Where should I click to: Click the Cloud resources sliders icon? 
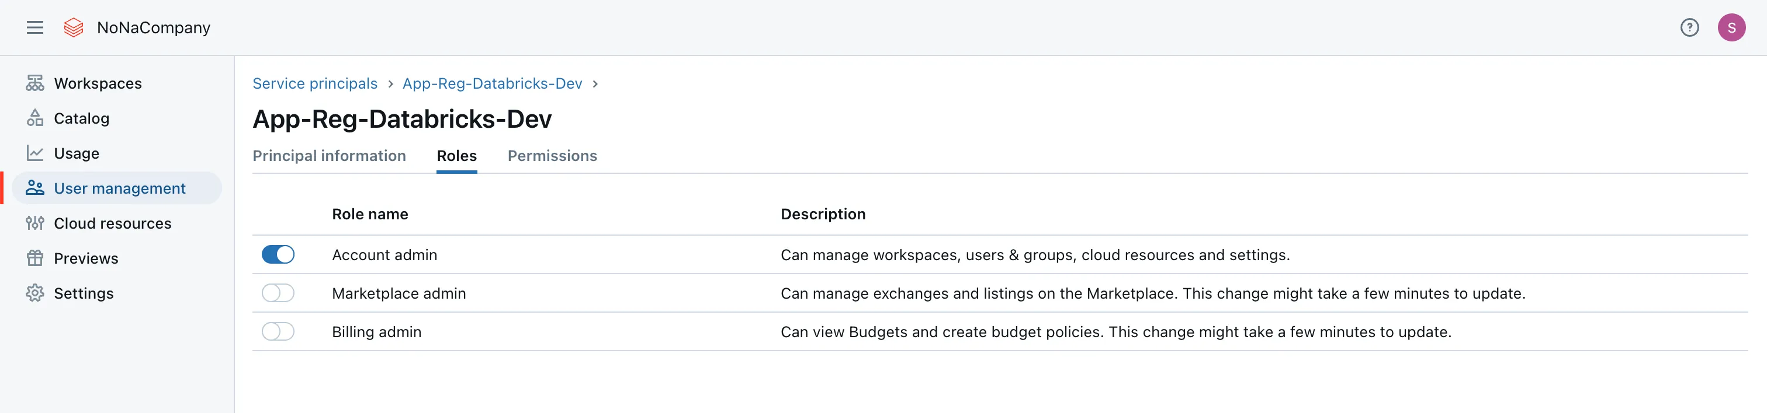click(35, 223)
